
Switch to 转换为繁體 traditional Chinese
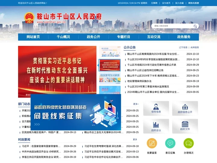click(x=193, y=3)
